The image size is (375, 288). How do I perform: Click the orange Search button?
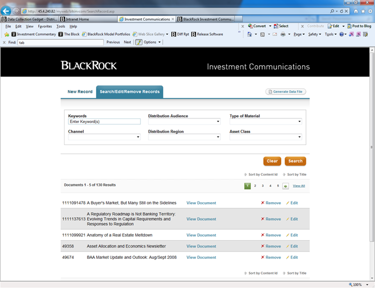(295, 161)
